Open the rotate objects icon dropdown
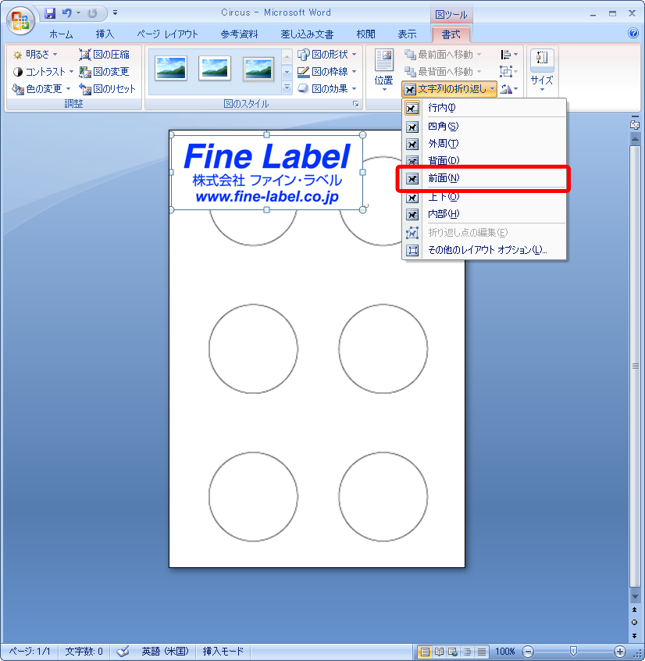 [x=509, y=89]
